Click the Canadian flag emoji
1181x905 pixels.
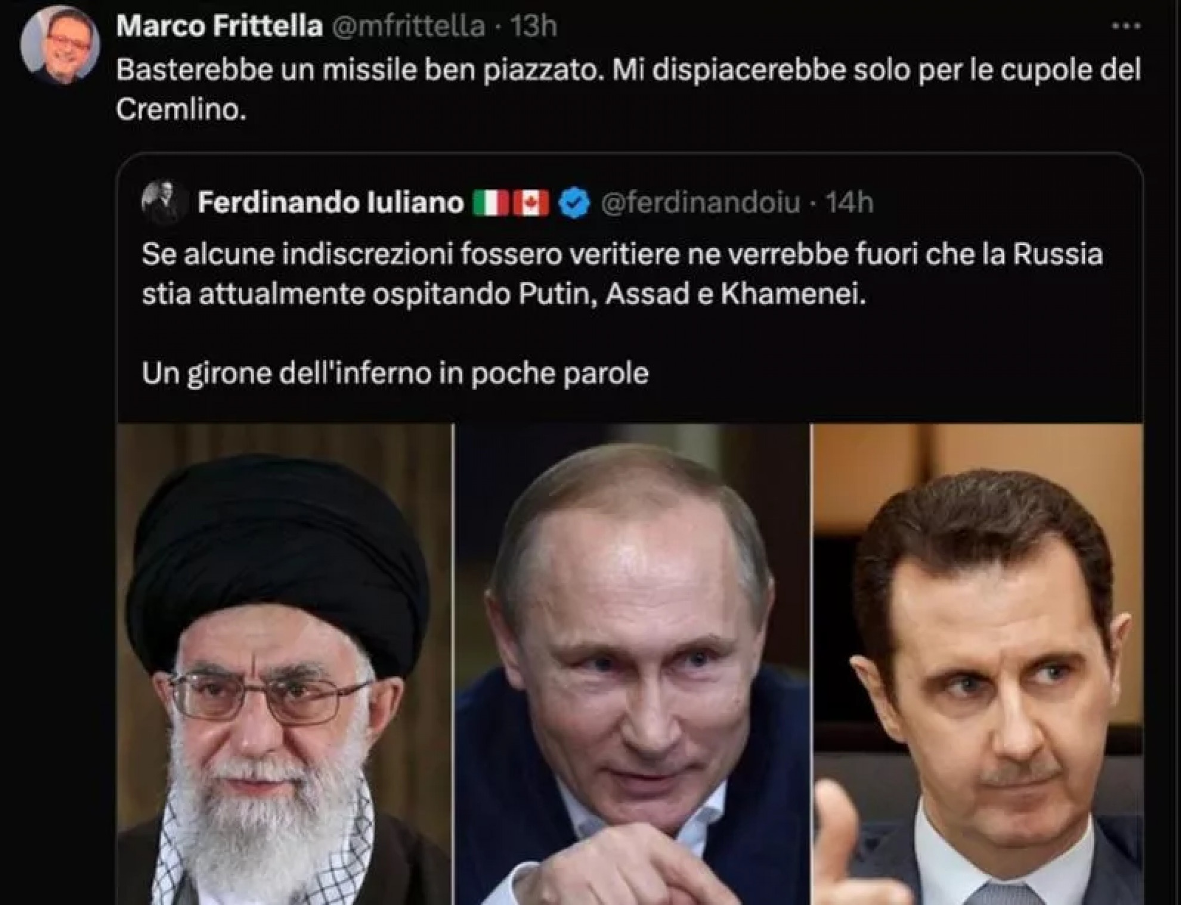[531, 203]
